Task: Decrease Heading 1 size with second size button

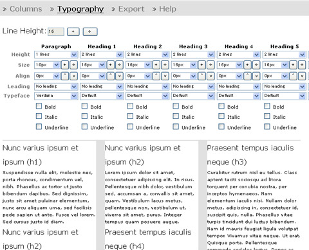Action: pyautogui.click(x=119, y=65)
